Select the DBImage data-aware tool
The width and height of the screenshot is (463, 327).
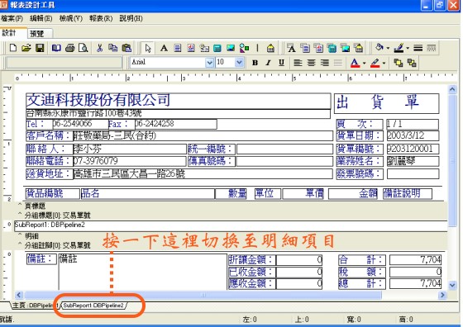pyautogui.click(x=345, y=48)
